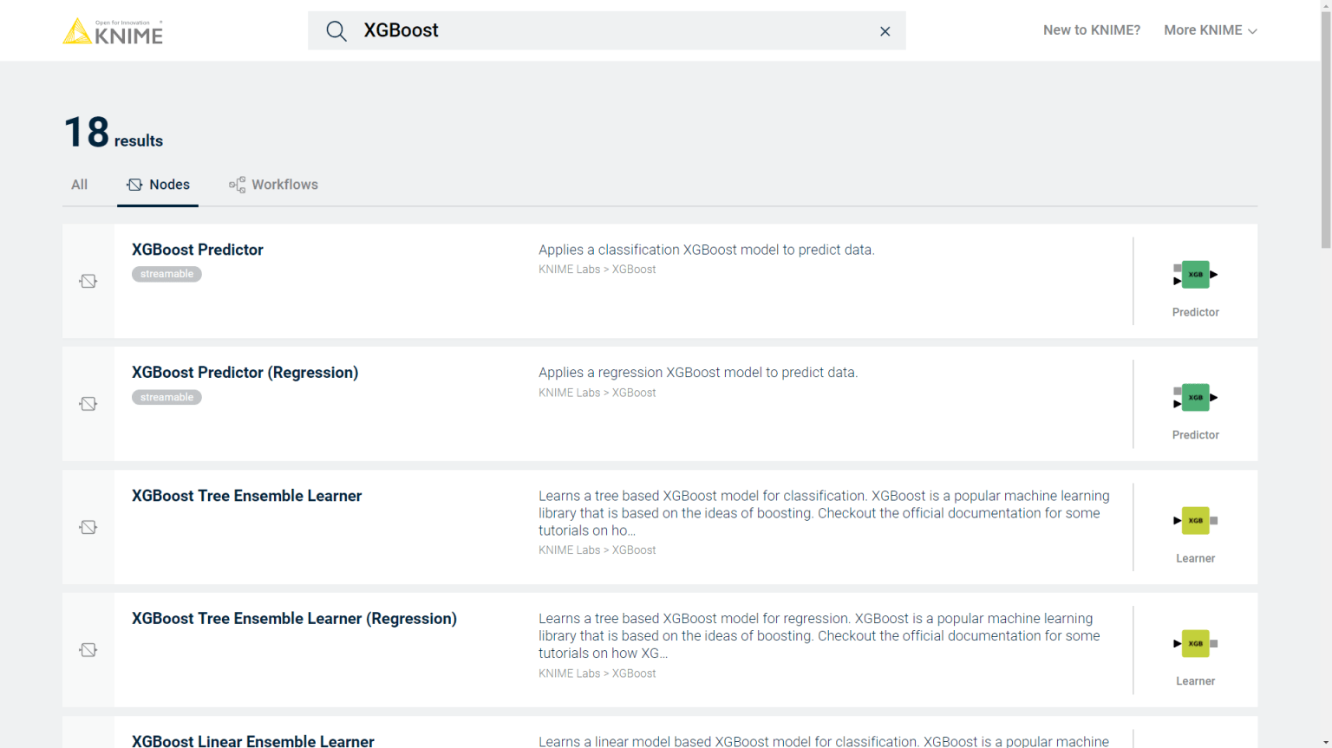Switch to the All results tab
This screenshot has width=1332, height=748.
(79, 185)
